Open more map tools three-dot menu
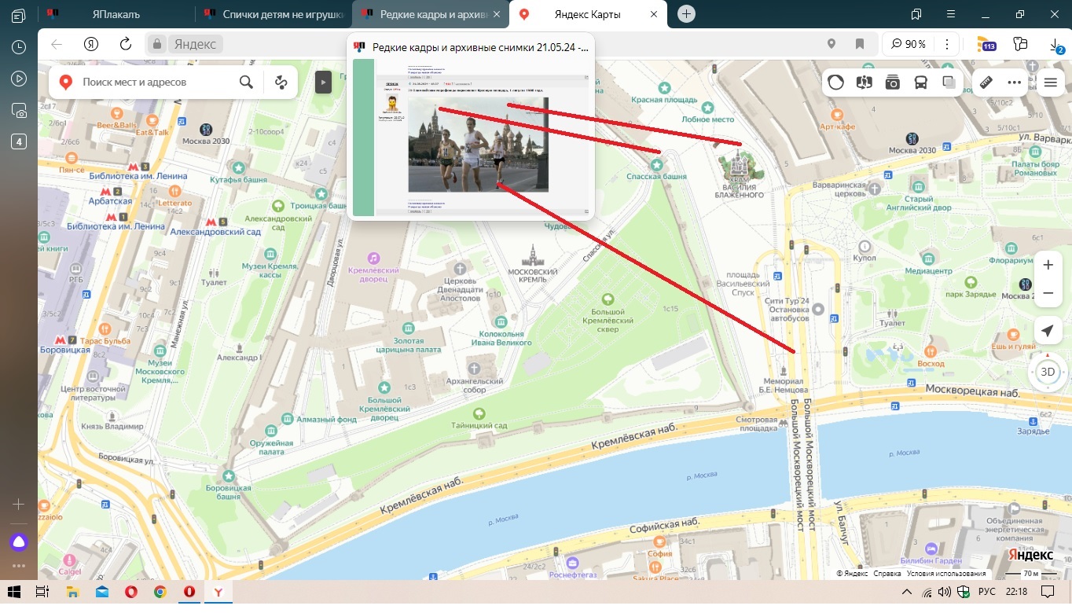This screenshot has width=1072, height=613. click(x=1014, y=82)
